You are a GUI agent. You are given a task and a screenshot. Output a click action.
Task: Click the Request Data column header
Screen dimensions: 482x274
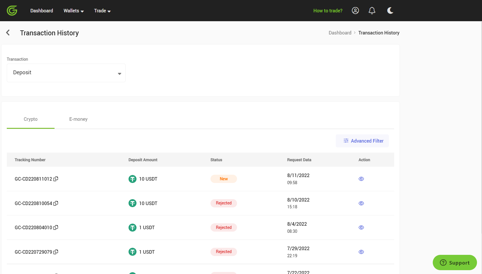[299, 160]
